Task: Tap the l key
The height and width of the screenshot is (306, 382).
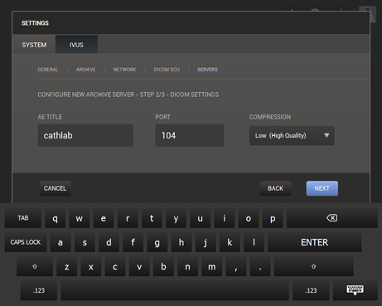Action: tap(254, 242)
